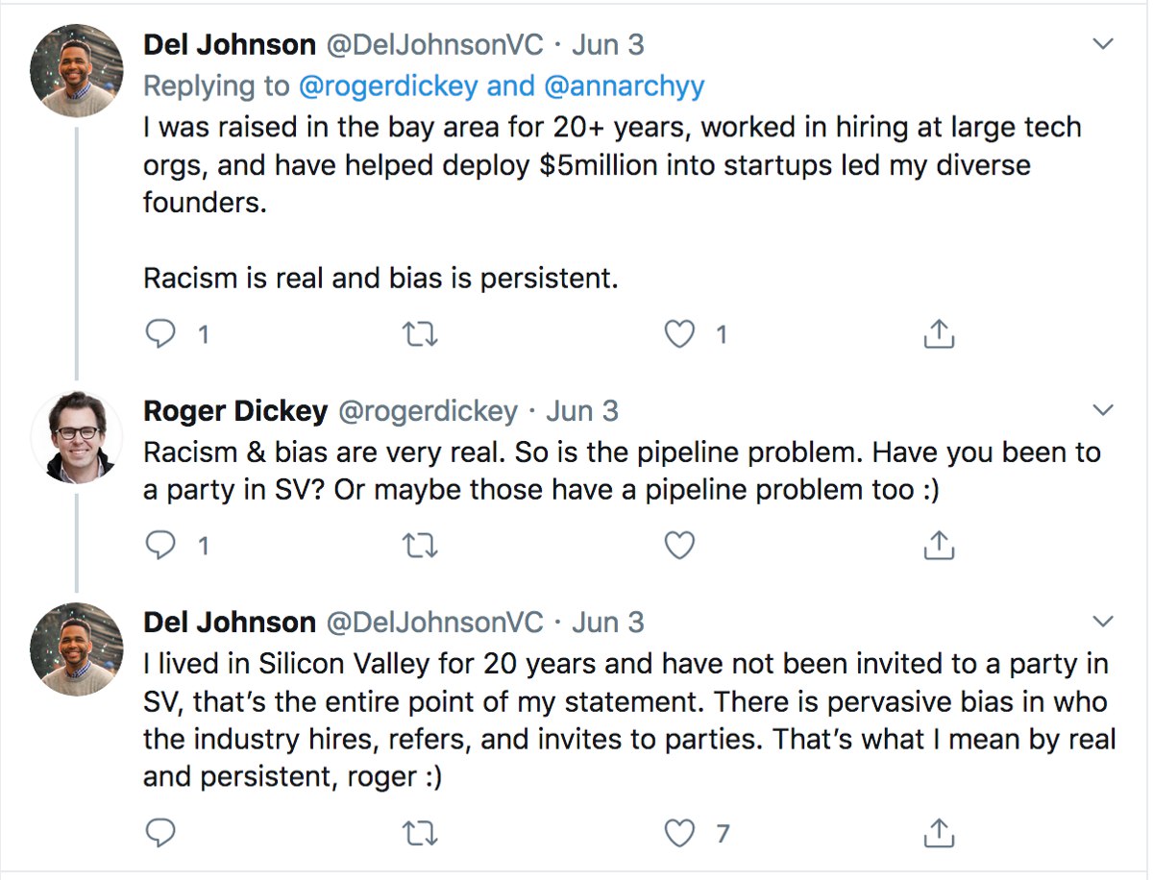The height and width of the screenshot is (880, 1153).
Task: Like Del Johnson's first tweet with 1 like
Action: tap(680, 334)
